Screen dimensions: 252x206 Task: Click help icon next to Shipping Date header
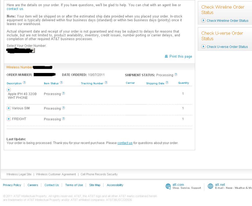pyautogui.click(x=167, y=82)
